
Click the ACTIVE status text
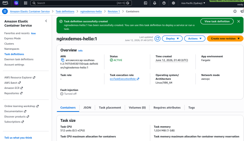(x=118, y=60)
